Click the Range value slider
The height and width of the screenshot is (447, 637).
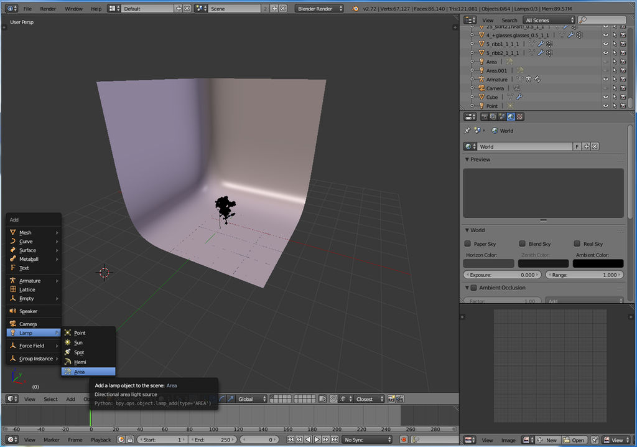coord(584,275)
